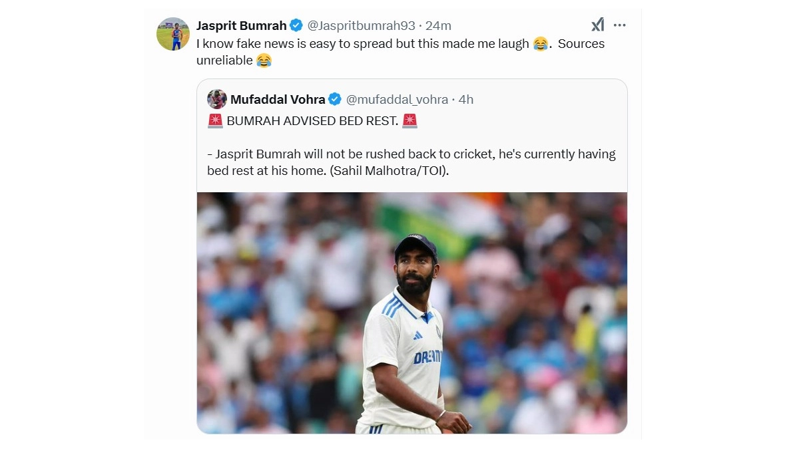Click the first red siren emoji
This screenshot has width=799, height=449.
215,121
